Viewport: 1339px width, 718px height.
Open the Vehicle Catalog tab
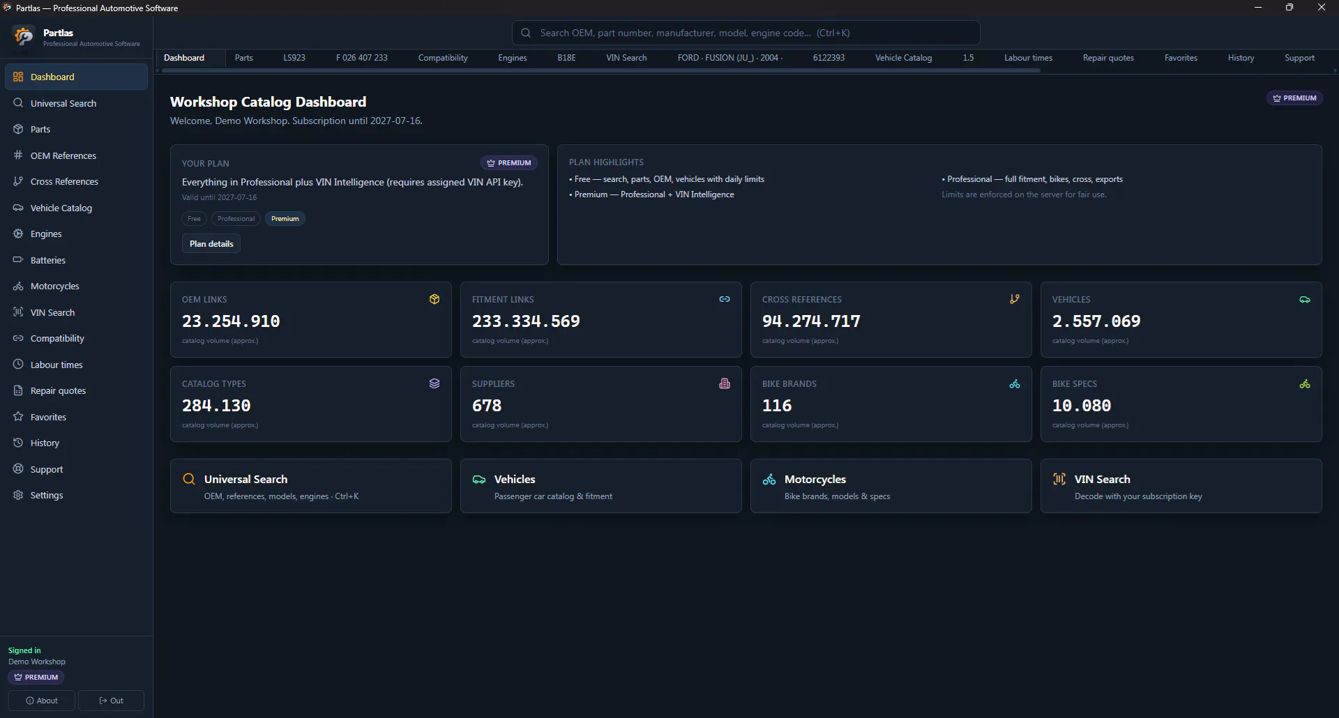[x=904, y=58]
